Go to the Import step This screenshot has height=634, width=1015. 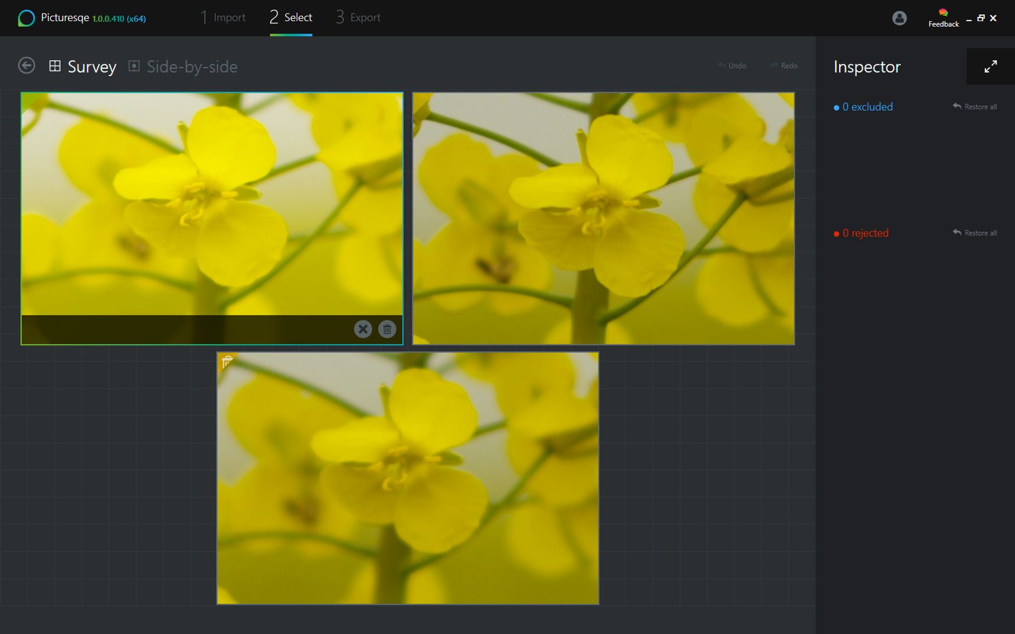point(223,18)
